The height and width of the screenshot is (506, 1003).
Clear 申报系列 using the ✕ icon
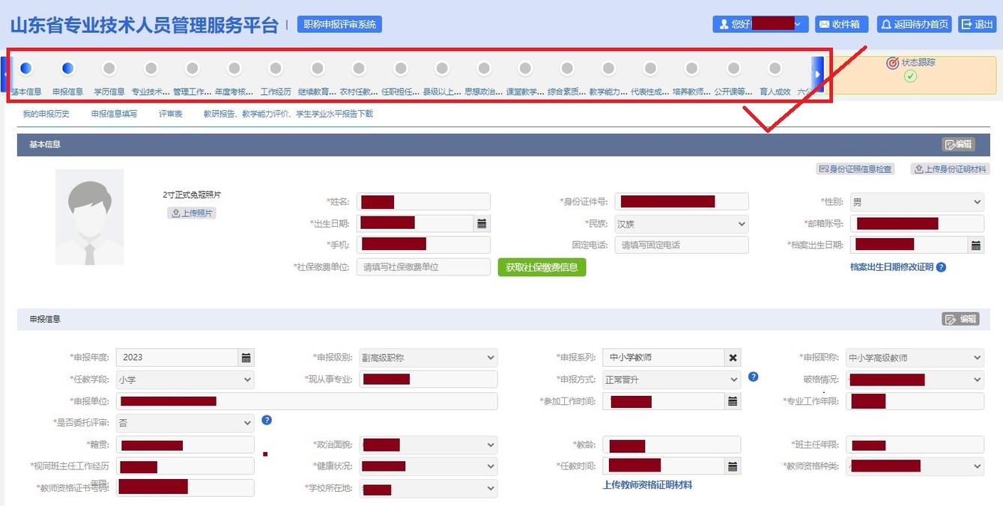pos(732,357)
